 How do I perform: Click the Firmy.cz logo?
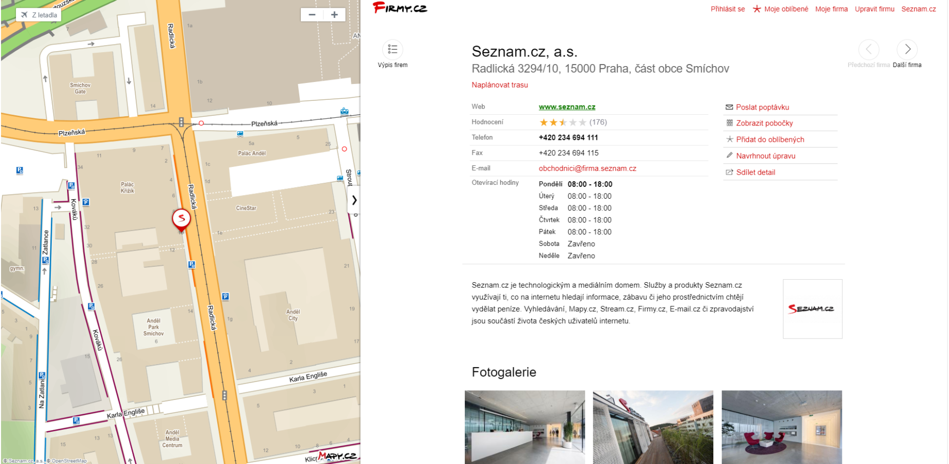[400, 8]
